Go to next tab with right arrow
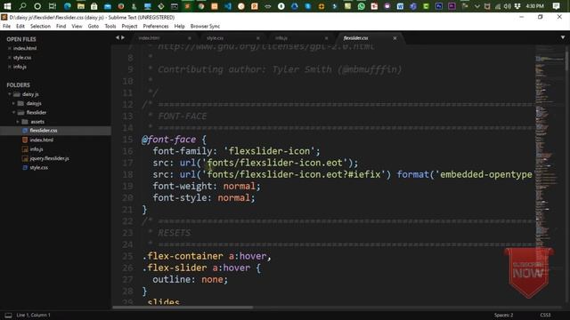This screenshot has height=320, width=570. pyautogui.click(x=123, y=37)
